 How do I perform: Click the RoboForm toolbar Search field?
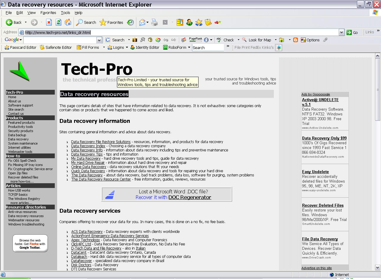click(208, 48)
